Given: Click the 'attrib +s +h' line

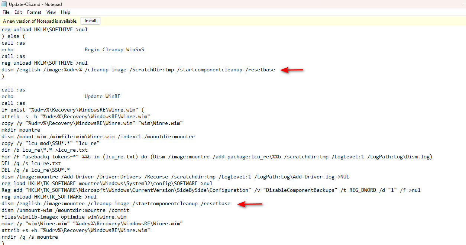Looking at the screenshot, I should coord(76,230).
